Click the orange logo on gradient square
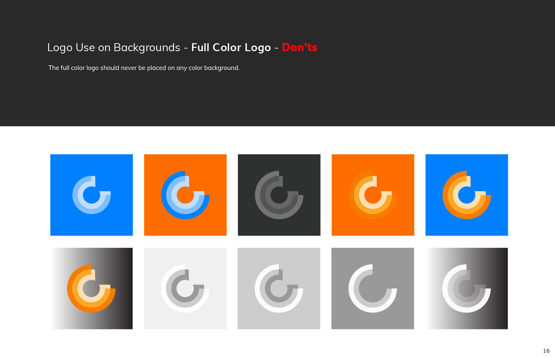Image resolution: width=555 pixels, height=358 pixels. coord(91,288)
